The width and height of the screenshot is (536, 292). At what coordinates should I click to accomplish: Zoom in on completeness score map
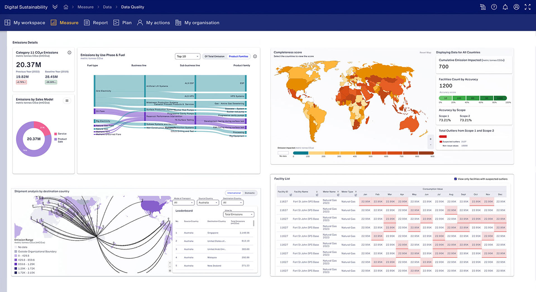pos(430,139)
